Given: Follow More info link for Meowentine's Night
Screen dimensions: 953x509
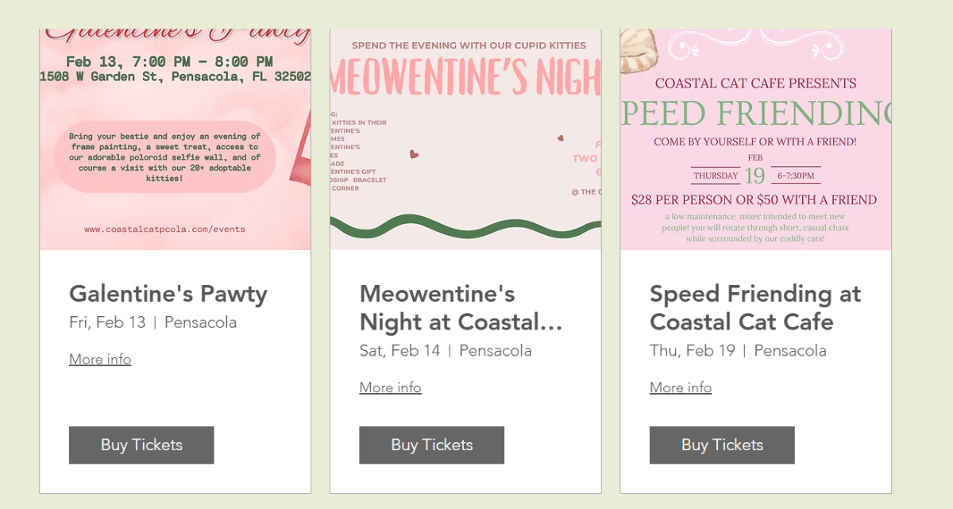Looking at the screenshot, I should [390, 388].
